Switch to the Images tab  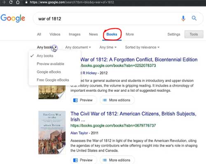tap(75, 34)
